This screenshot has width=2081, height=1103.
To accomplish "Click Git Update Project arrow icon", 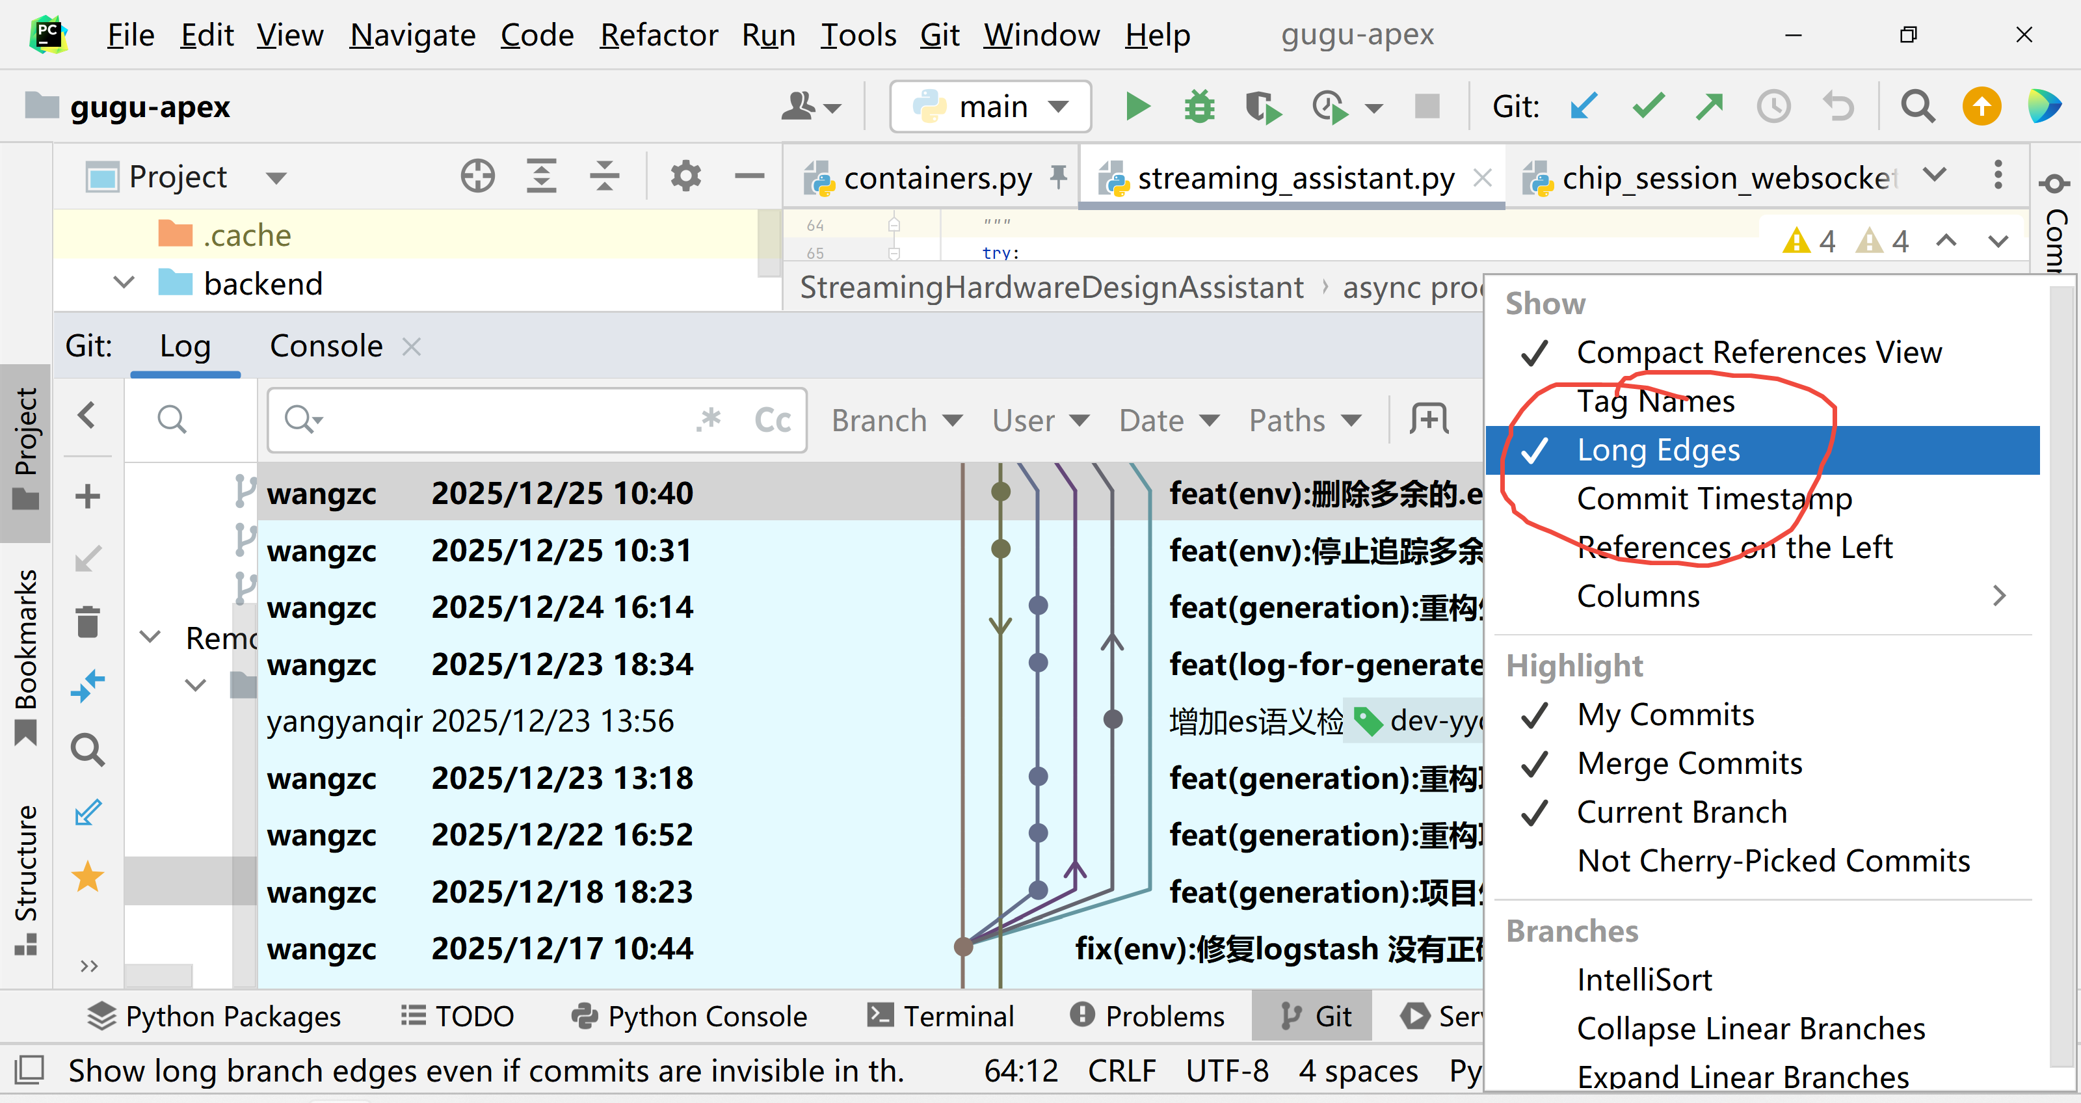I will pyautogui.click(x=1584, y=107).
